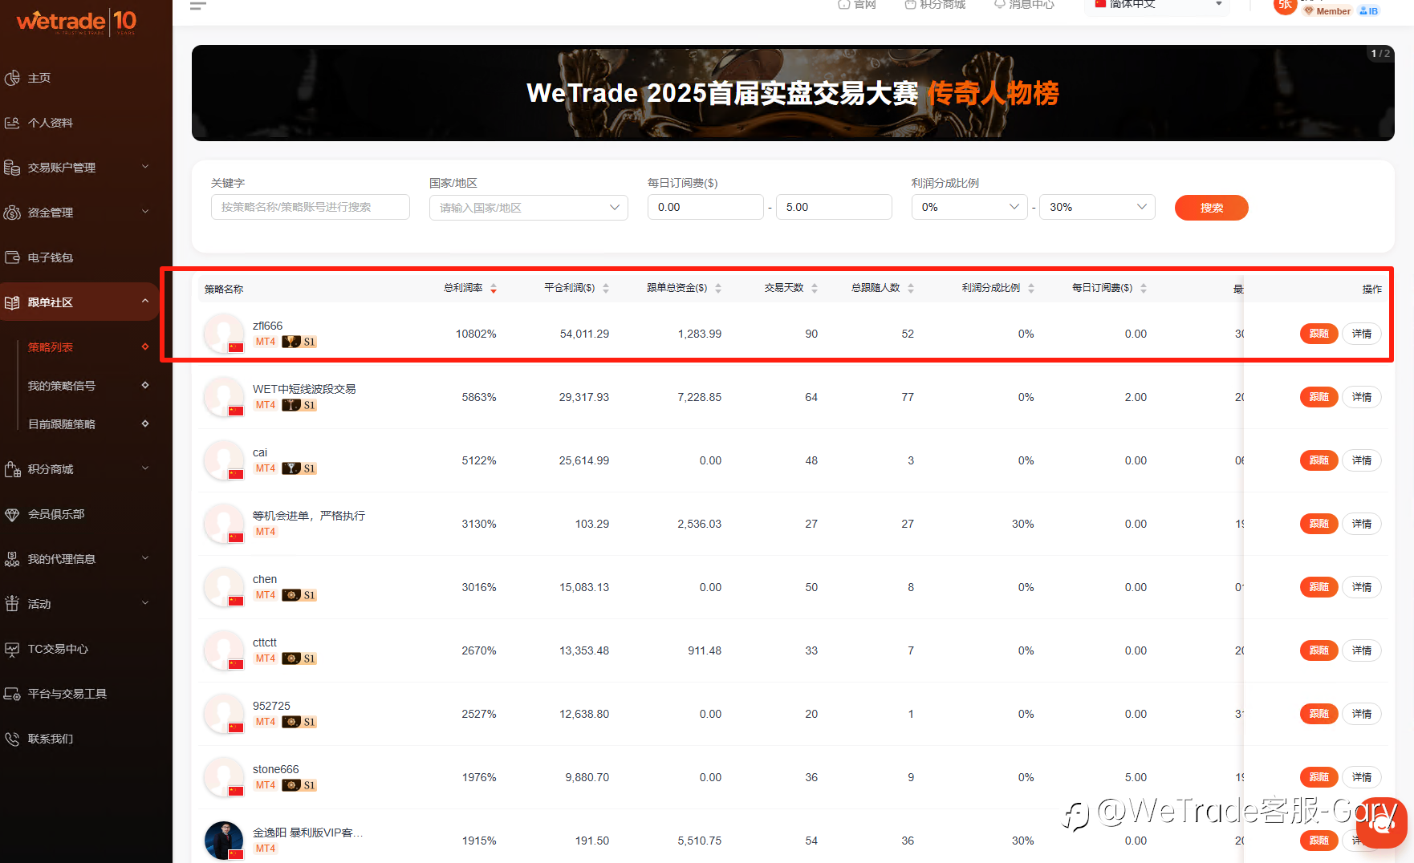Expand 活动 menu chevron
This screenshot has height=863, width=1414.
145,603
